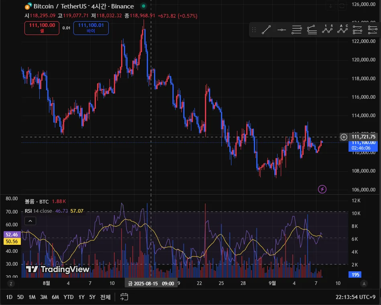This screenshot has width=381, height=305.
Task: Click the blue 111,100.01 buy button
Action: (x=91, y=28)
